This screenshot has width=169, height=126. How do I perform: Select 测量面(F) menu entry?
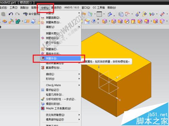61,49
